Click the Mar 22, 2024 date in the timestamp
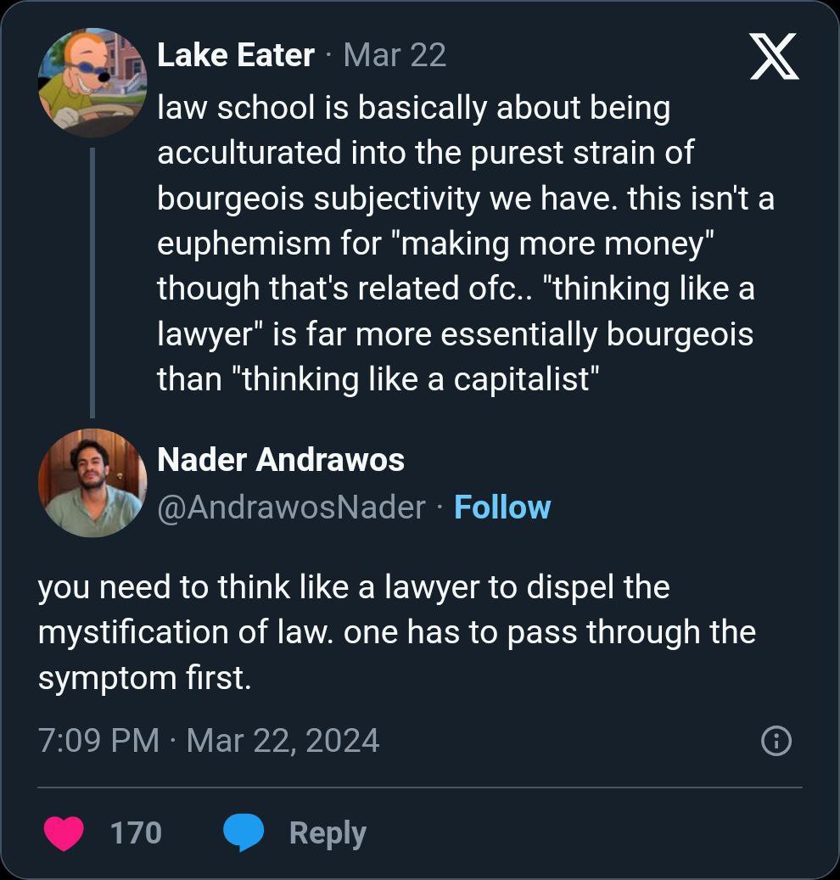840x880 pixels. click(x=283, y=741)
